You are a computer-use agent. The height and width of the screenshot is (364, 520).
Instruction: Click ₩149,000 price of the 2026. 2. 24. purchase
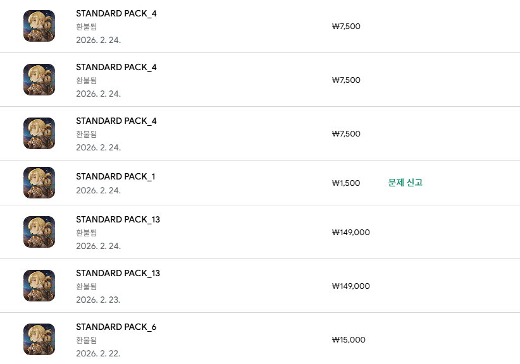[x=350, y=233]
